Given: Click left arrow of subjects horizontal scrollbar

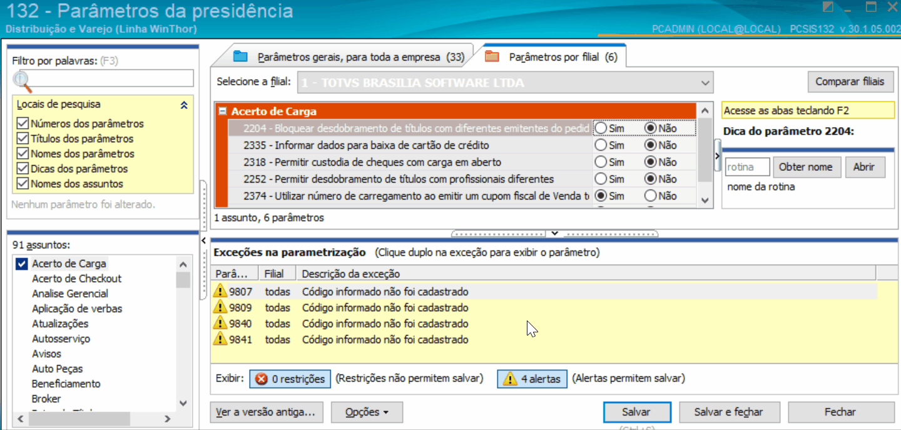Looking at the screenshot, I should click(21, 419).
